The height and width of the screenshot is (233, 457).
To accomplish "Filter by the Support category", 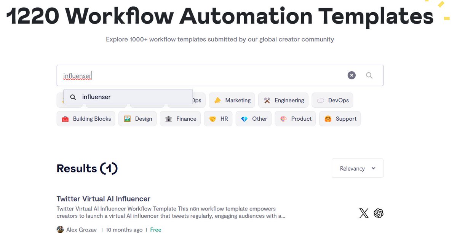I will click(x=340, y=119).
